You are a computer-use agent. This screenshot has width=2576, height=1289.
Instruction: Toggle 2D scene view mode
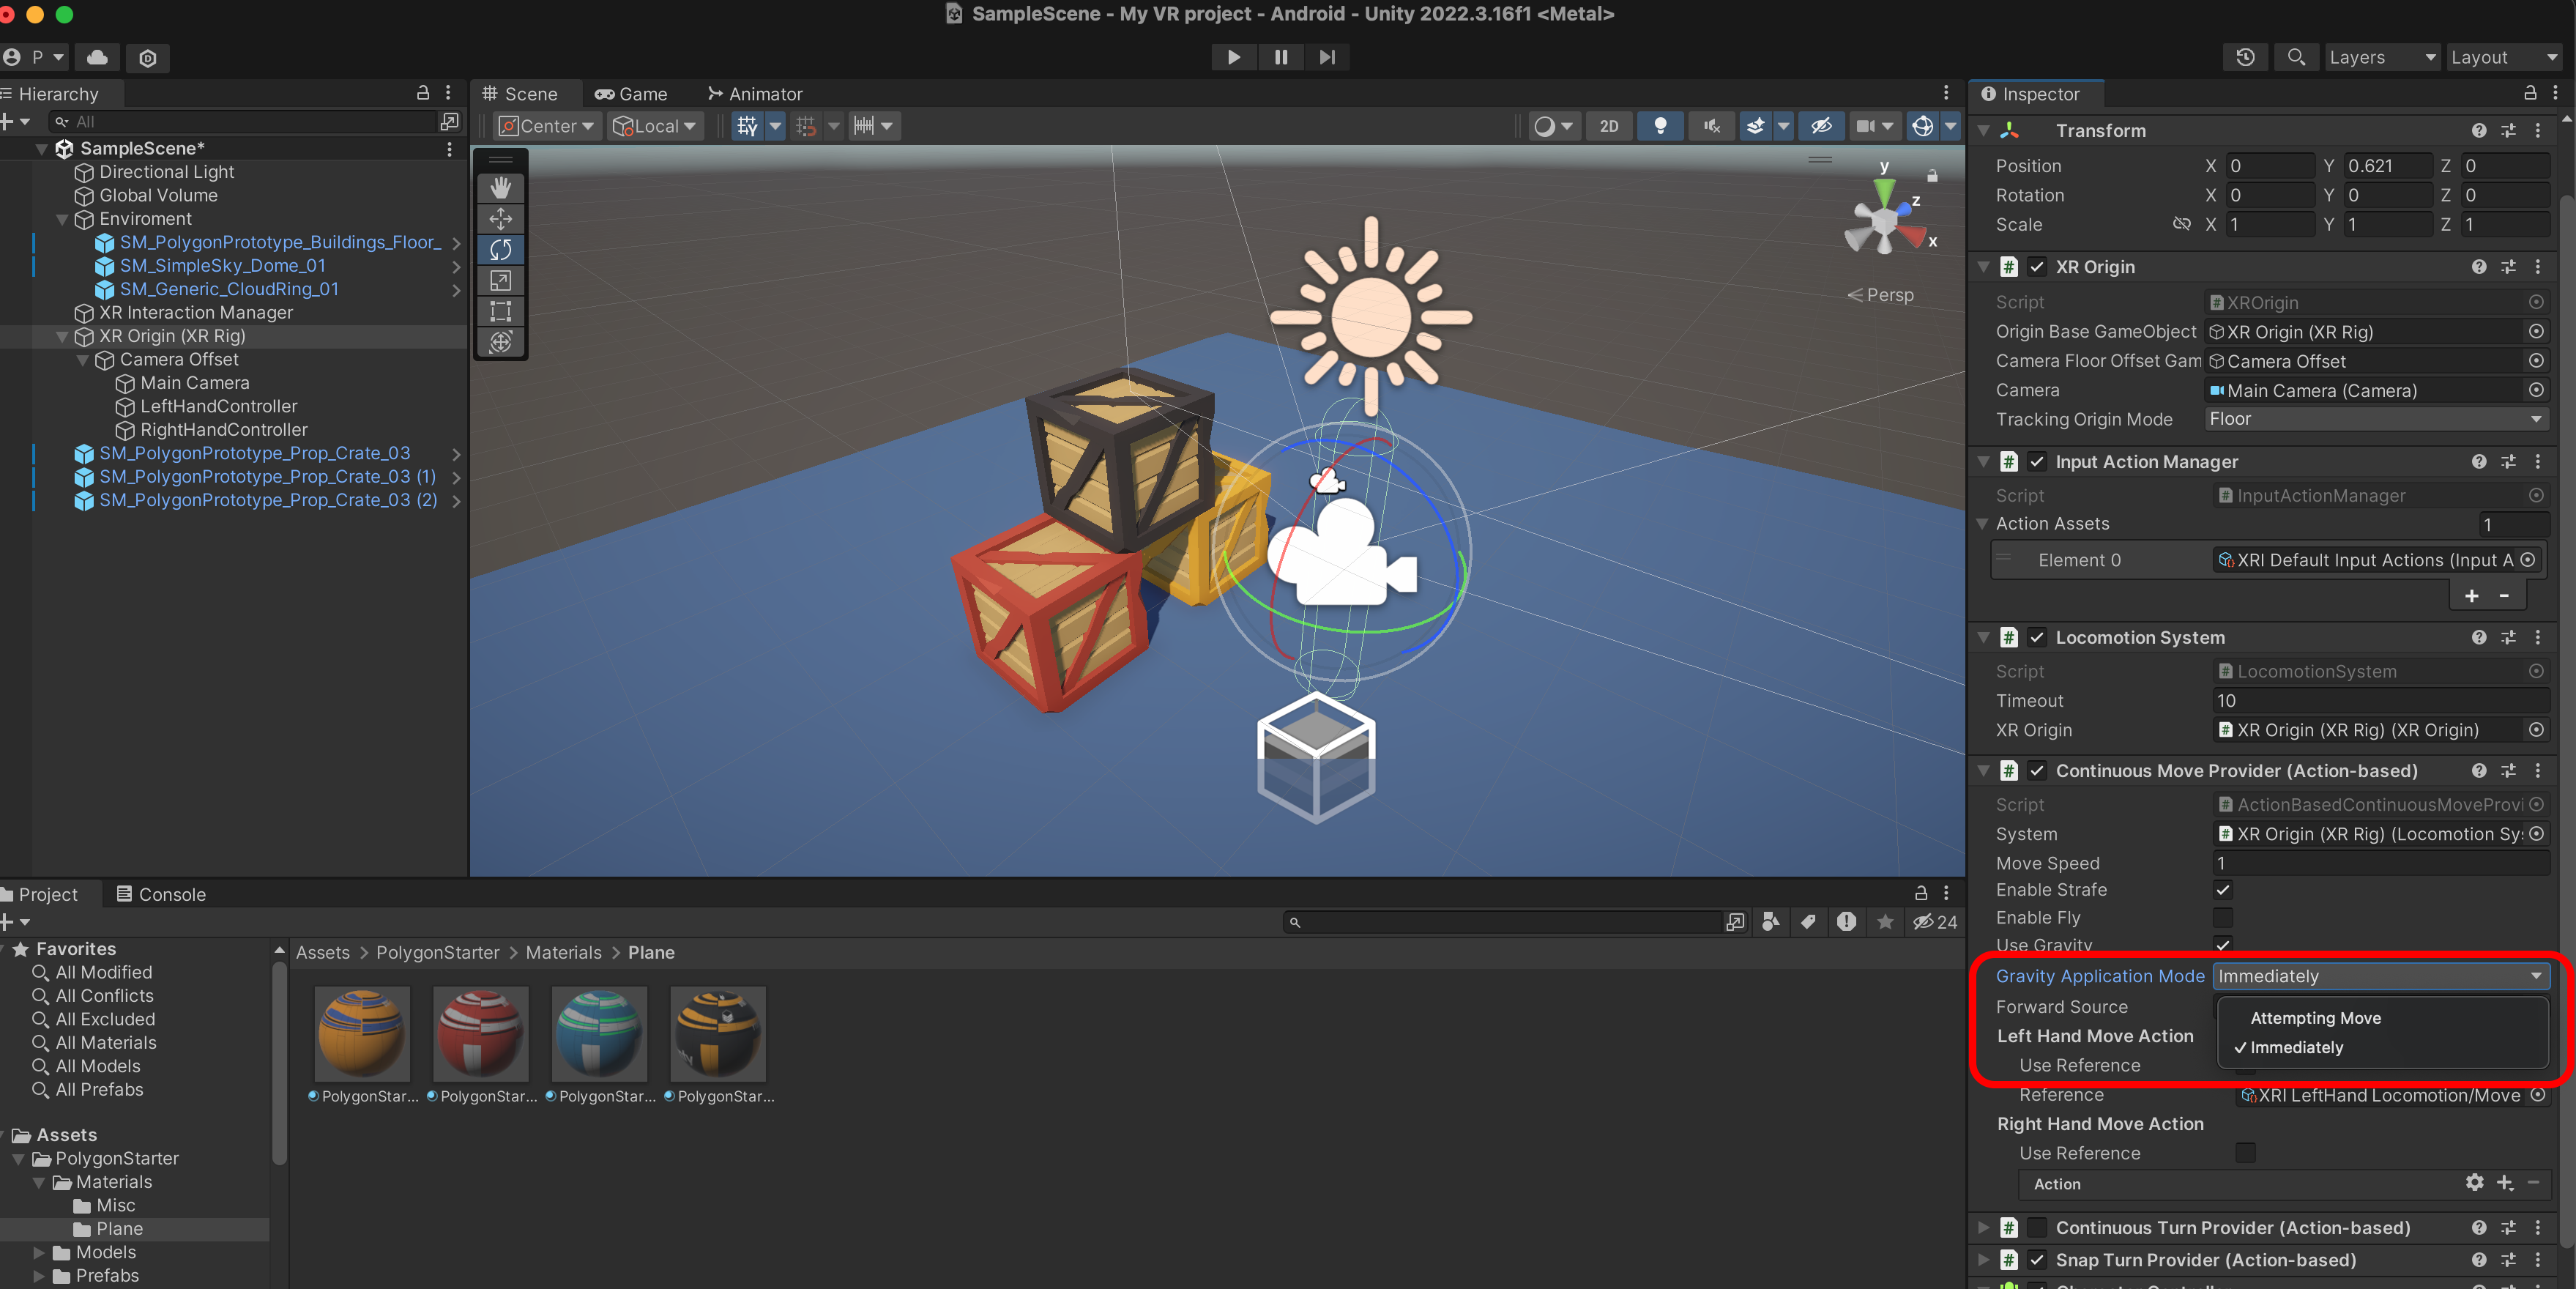click(1608, 126)
